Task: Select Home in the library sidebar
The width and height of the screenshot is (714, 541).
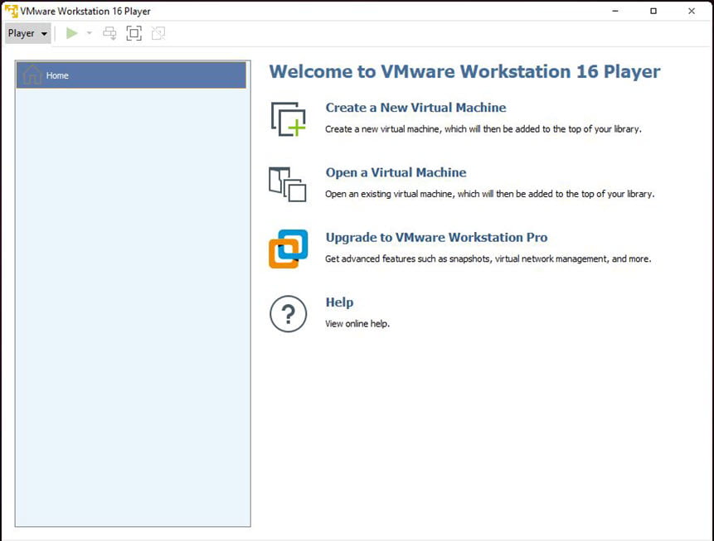Action: (131, 75)
